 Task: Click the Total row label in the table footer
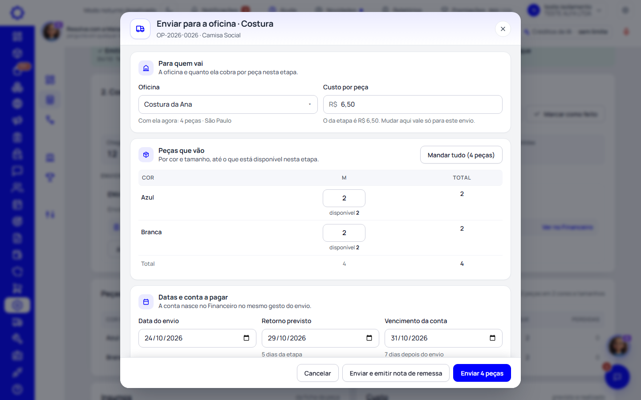148,264
